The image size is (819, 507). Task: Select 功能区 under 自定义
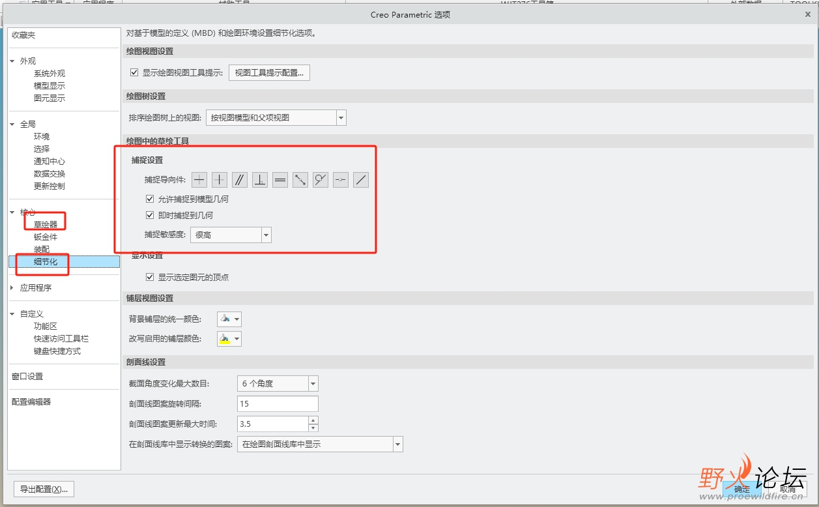click(x=46, y=326)
